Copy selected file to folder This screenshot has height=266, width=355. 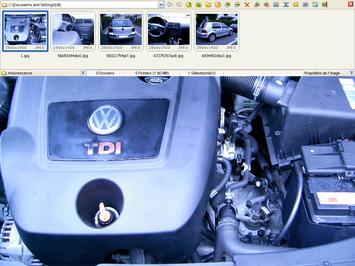227,5
